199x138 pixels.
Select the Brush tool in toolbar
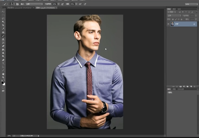(x=3, y=36)
